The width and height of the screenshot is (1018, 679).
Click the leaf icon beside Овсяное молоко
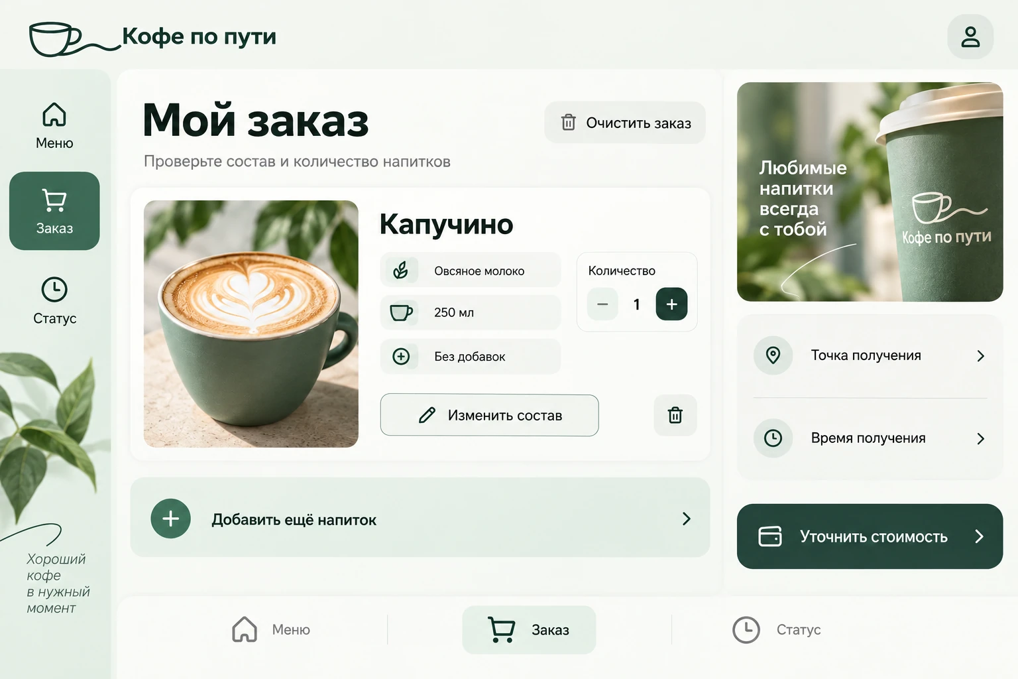tap(400, 270)
